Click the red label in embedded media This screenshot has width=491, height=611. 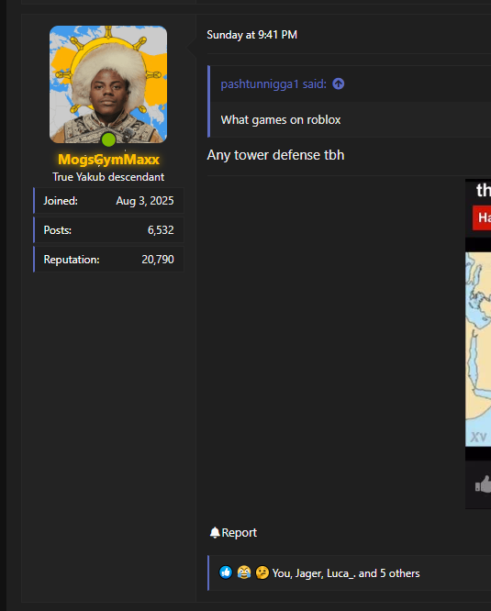click(482, 217)
